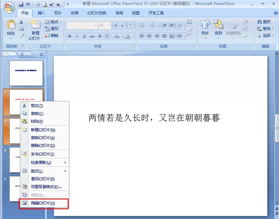Cut selection using ribbon scissors icon

point(21,22)
